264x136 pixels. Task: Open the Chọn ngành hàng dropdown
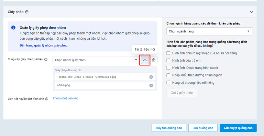(x=209, y=31)
